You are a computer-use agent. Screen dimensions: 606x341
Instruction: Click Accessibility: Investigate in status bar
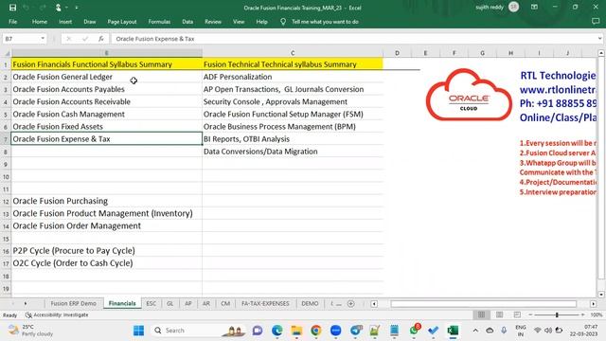click(57, 315)
